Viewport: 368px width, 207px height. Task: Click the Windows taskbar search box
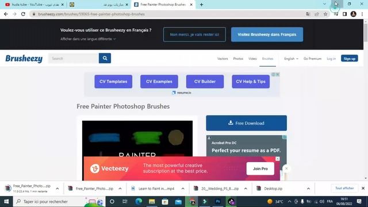pyautogui.click(x=59, y=201)
